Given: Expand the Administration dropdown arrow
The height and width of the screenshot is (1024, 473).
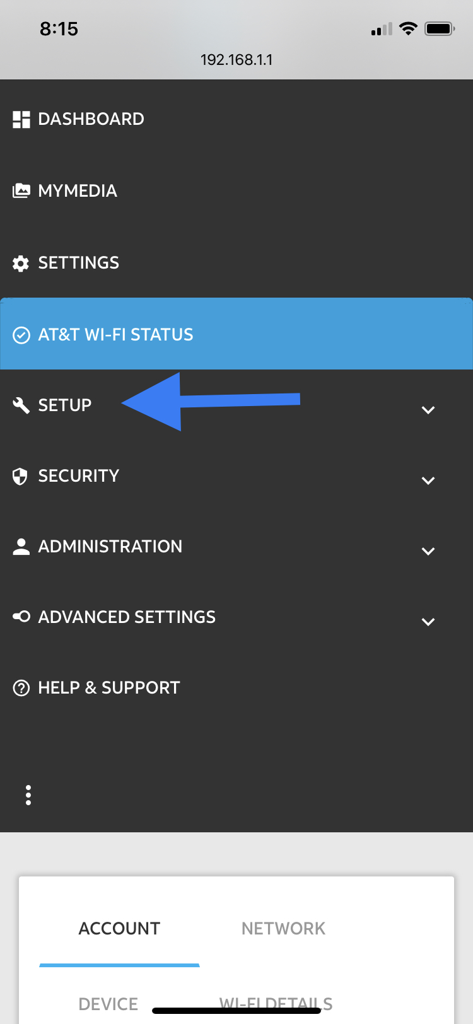Looking at the screenshot, I should click(x=428, y=551).
